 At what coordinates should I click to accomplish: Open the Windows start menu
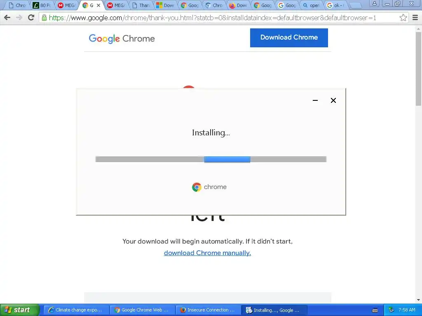coord(19,310)
